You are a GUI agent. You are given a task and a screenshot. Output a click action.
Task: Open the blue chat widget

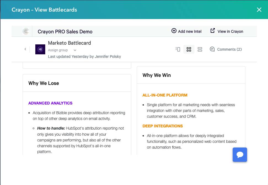pyautogui.click(x=240, y=155)
